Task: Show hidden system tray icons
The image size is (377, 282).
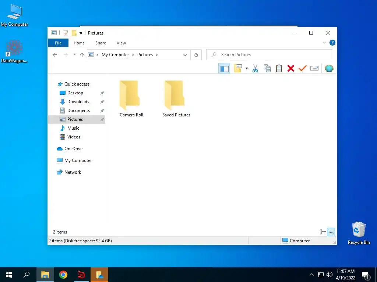Action: (x=311, y=275)
